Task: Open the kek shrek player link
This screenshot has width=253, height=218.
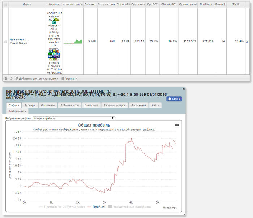Action: [17, 40]
